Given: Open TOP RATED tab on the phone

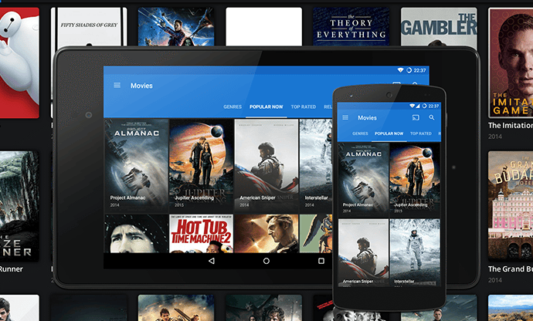Looking at the screenshot, I should [420, 133].
